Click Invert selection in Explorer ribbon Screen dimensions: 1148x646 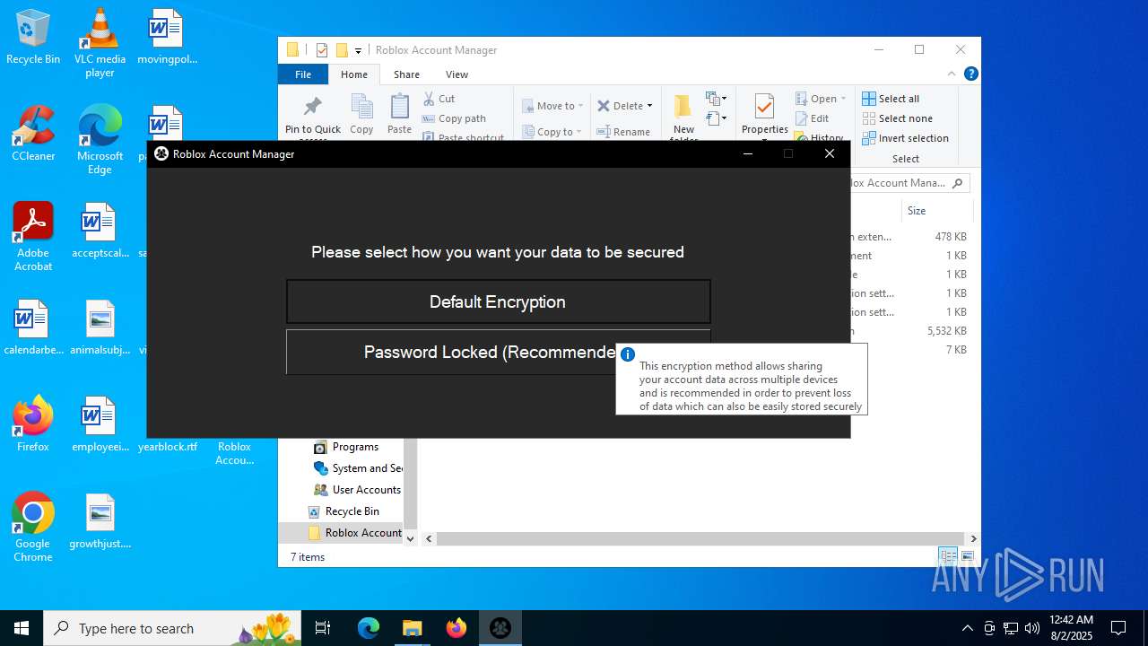[905, 138]
